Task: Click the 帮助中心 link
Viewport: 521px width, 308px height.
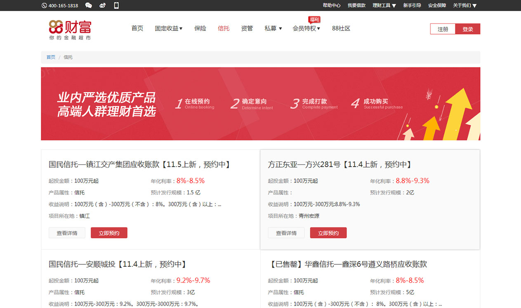Action: [x=332, y=5]
